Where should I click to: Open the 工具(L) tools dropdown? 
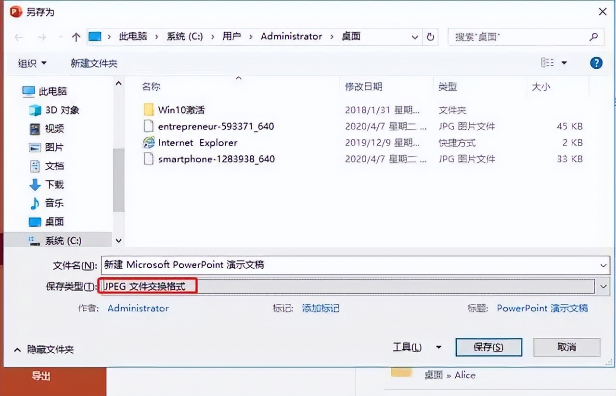click(x=407, y=346)
